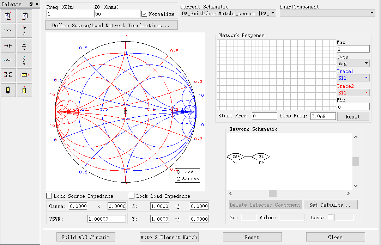Click Reset next to Stop Freq

[x=353, y=117]
